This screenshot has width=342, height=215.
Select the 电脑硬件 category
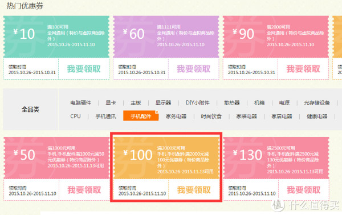tap(80, 103)
